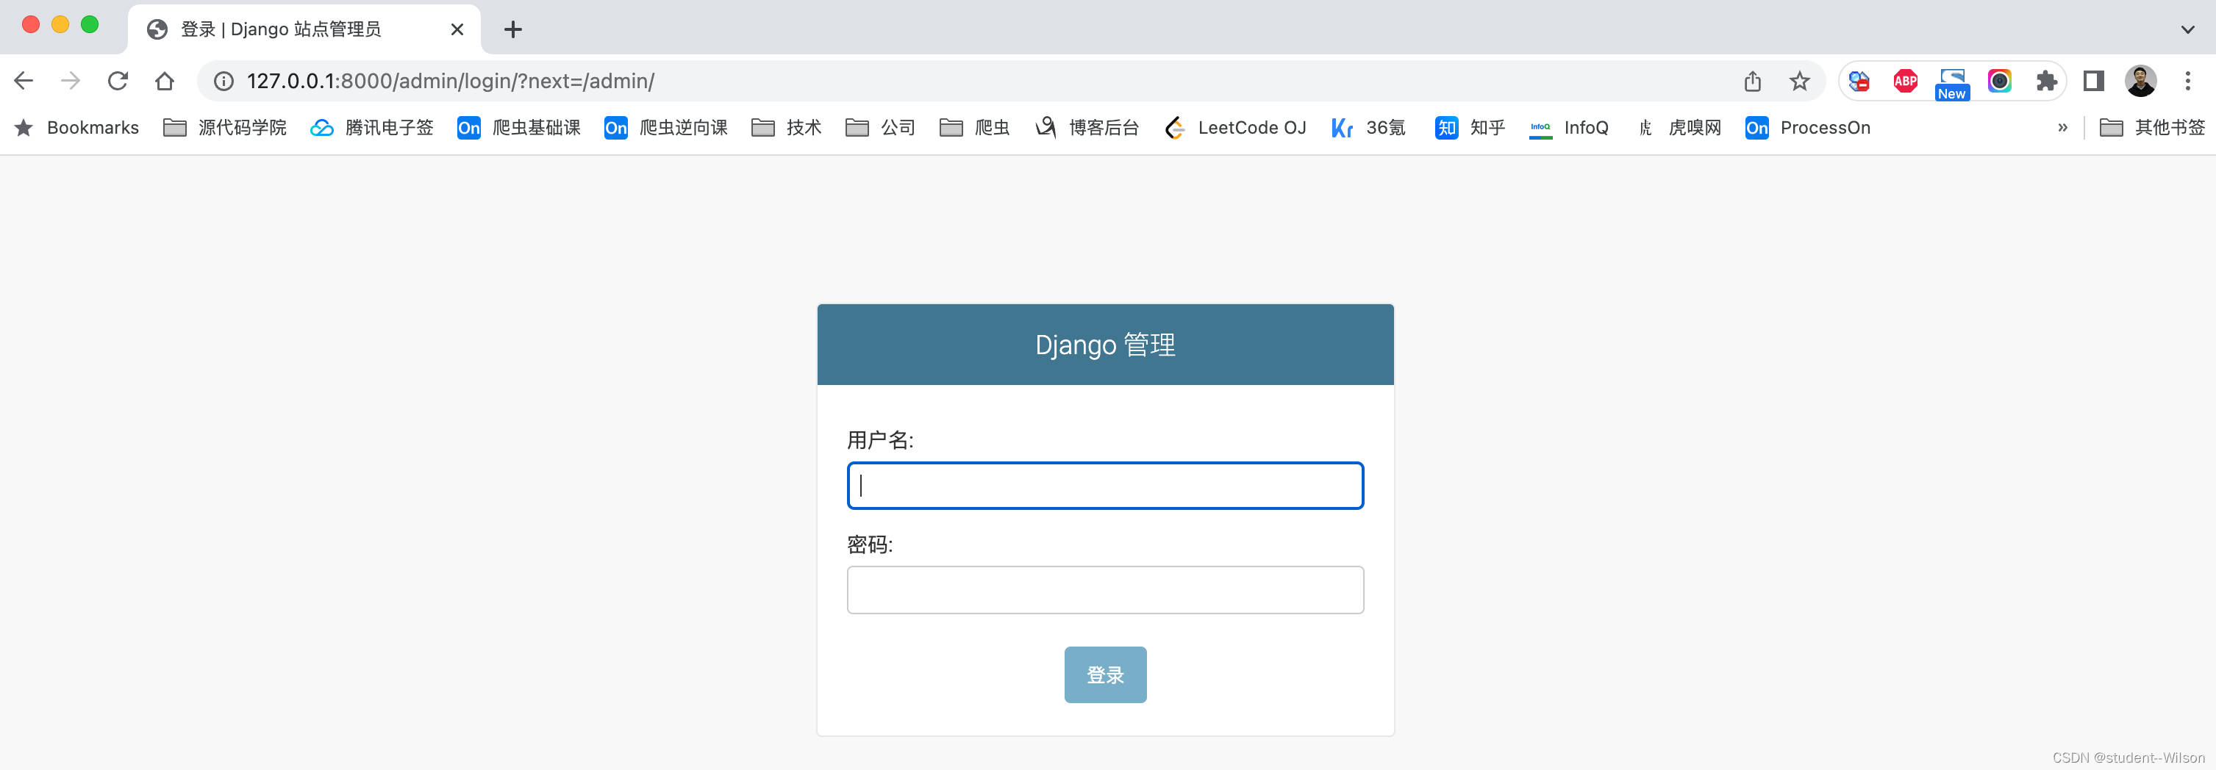Open Chrome's three-dot menu
This screenshot has height=770, width=2216.
click(x=2187, y=81)
